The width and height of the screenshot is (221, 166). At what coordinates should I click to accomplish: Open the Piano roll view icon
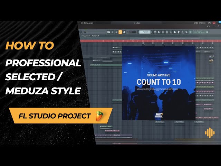(159, 32)
